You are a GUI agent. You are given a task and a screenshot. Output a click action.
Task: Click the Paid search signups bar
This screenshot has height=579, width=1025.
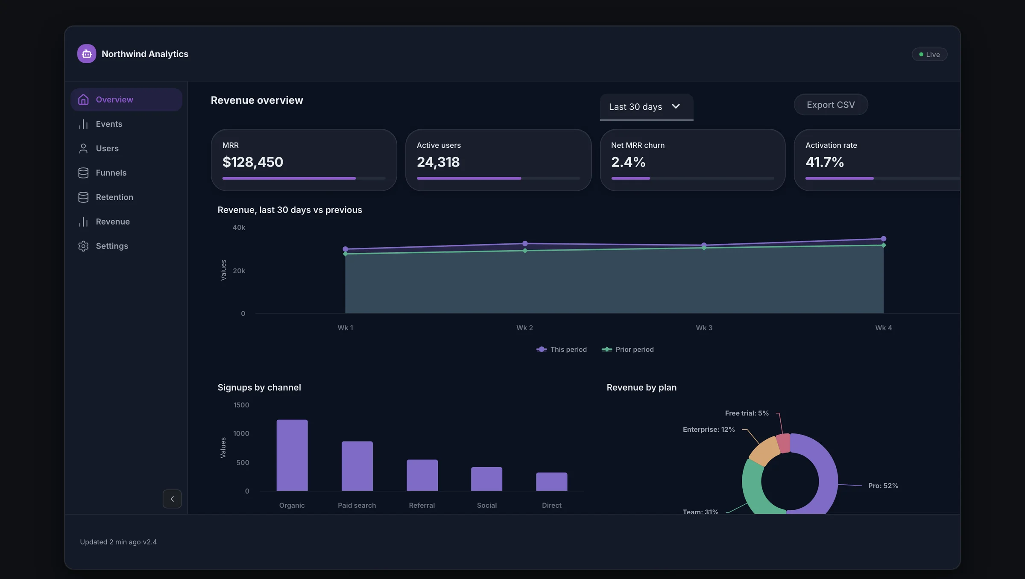pyautogui.click(x=357, y=466)
